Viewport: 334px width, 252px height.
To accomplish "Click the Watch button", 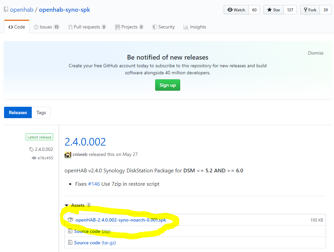I will 236,10.
